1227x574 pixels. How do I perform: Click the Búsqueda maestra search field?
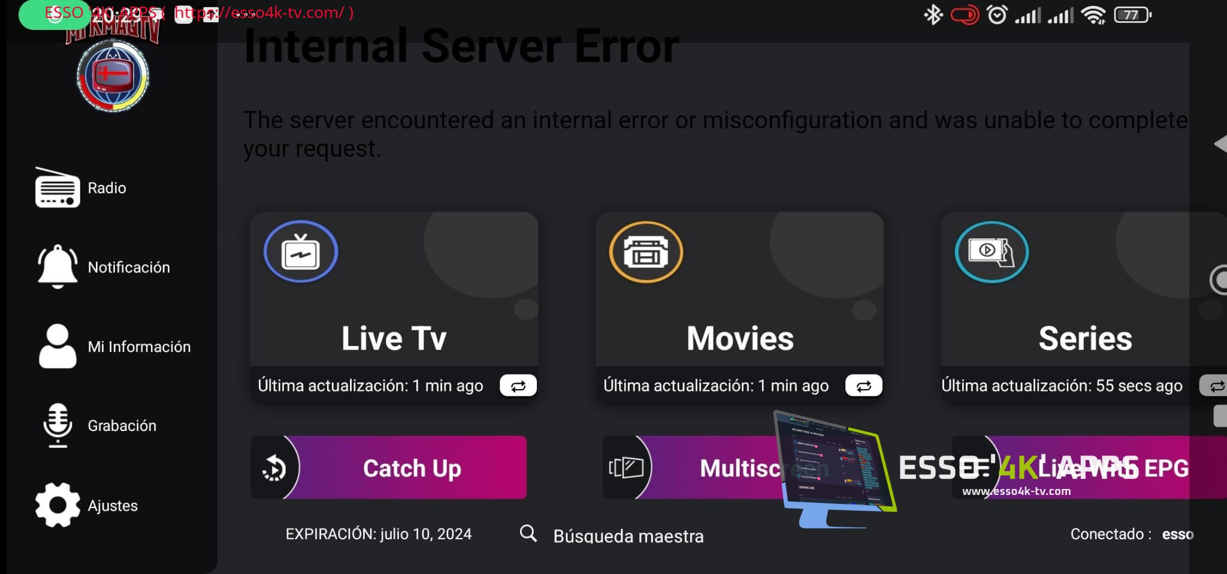628,536
